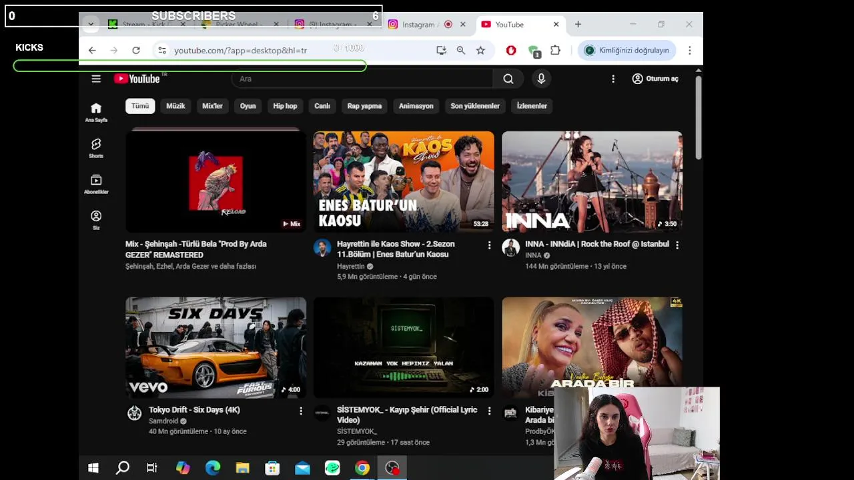Select the Oyun filter chip
854x480 pixels.
pyautogui.click(x=248, y=106)
